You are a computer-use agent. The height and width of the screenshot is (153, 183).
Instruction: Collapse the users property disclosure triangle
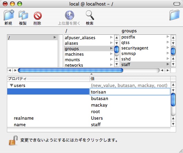point(11,86)
